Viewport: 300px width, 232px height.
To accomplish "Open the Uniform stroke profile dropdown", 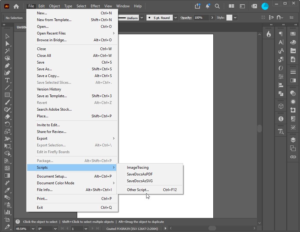I will [142, 18].
